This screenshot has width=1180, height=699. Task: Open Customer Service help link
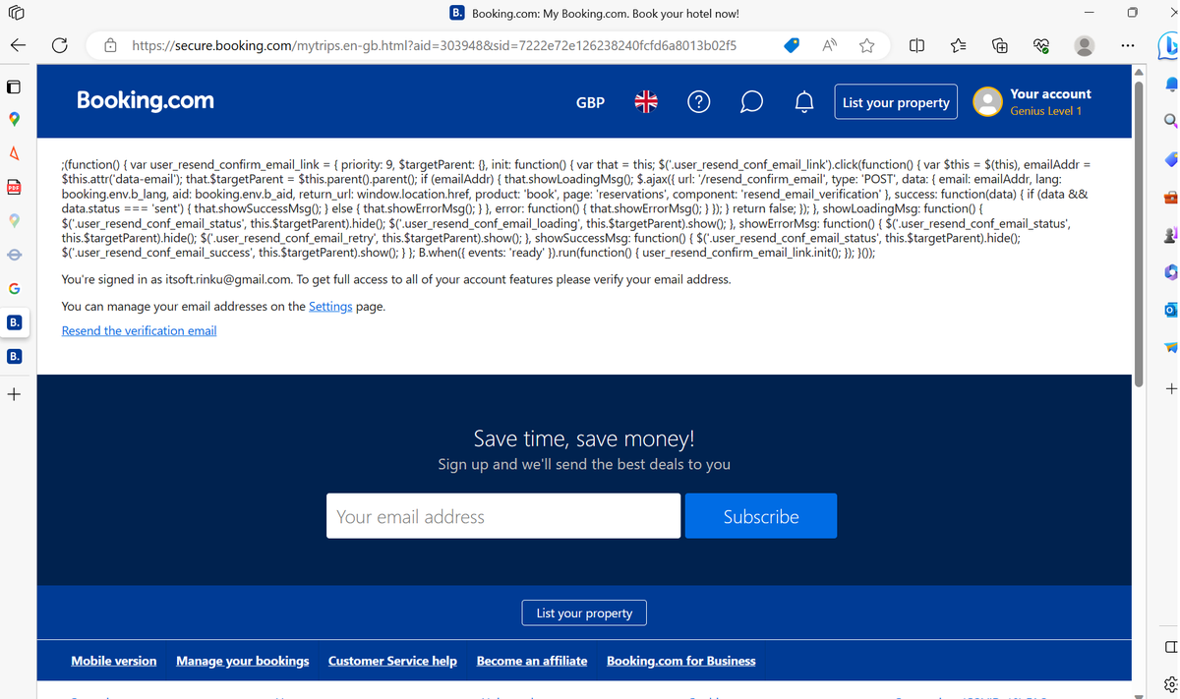click(392, 661)
